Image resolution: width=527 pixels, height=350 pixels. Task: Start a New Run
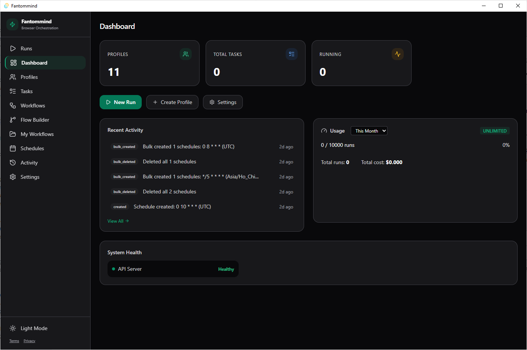[x=121, y=102]
